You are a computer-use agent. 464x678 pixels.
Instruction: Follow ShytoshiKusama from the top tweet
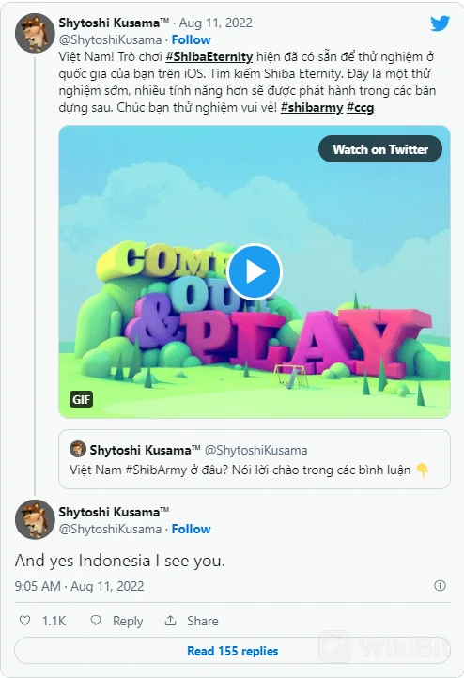pyautogui.click(x=191, y=39)
